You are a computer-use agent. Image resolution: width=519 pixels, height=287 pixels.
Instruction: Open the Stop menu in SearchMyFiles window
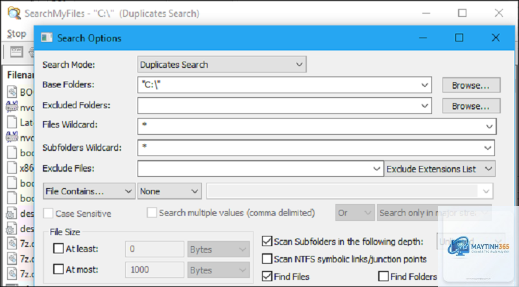point(17,34)
